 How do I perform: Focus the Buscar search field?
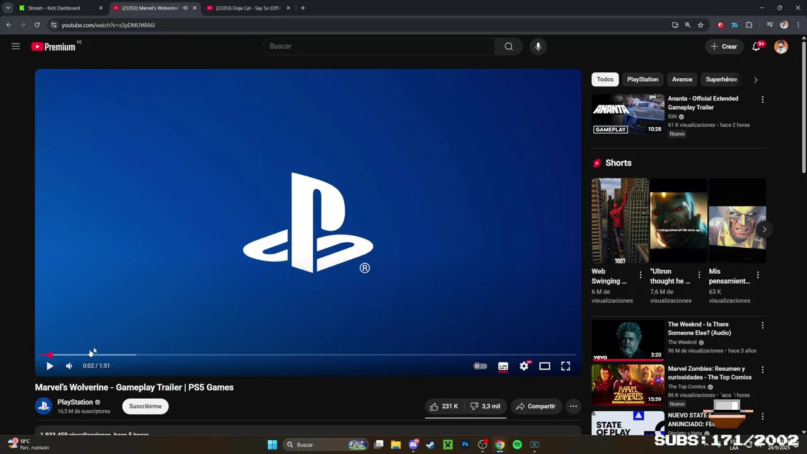tap(378, 46)
